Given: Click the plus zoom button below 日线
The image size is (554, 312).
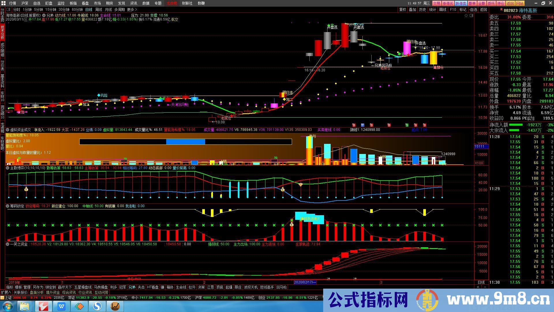Looking at the screenshot, I should [x=478, y=287].
